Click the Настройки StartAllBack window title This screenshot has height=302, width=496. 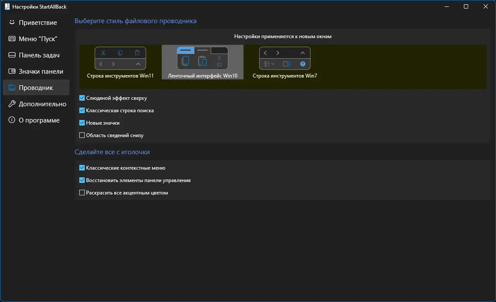coord(39,7)
